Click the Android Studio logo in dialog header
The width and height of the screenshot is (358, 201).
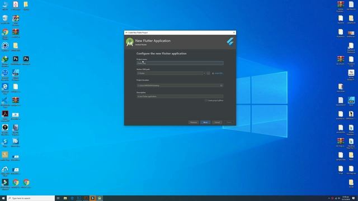pyautogui.click(x=130, y=42)
